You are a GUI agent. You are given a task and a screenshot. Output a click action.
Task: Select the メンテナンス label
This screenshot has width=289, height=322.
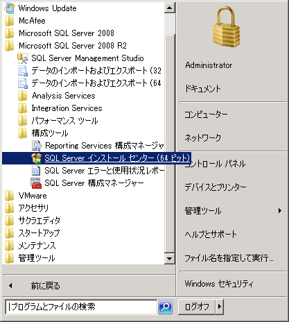[x=37, y=246]
